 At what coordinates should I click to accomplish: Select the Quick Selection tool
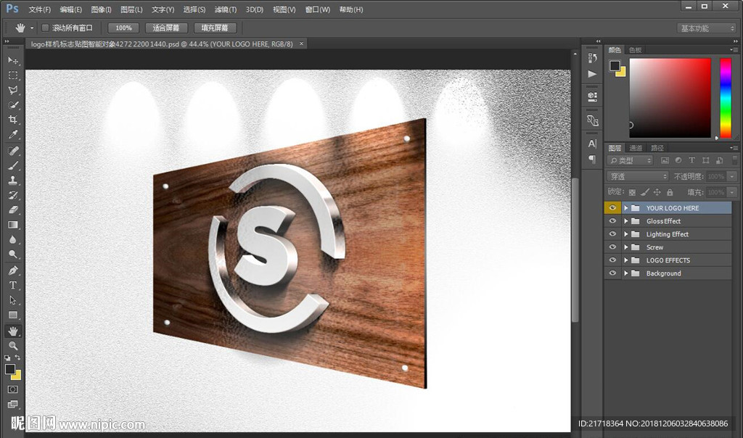pyautogui.click(x=13, y=104)
